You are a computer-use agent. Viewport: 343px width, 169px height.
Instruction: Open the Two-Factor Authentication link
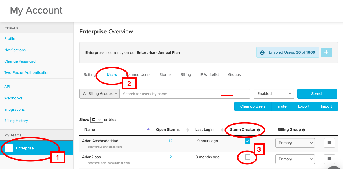pos(27,72)
